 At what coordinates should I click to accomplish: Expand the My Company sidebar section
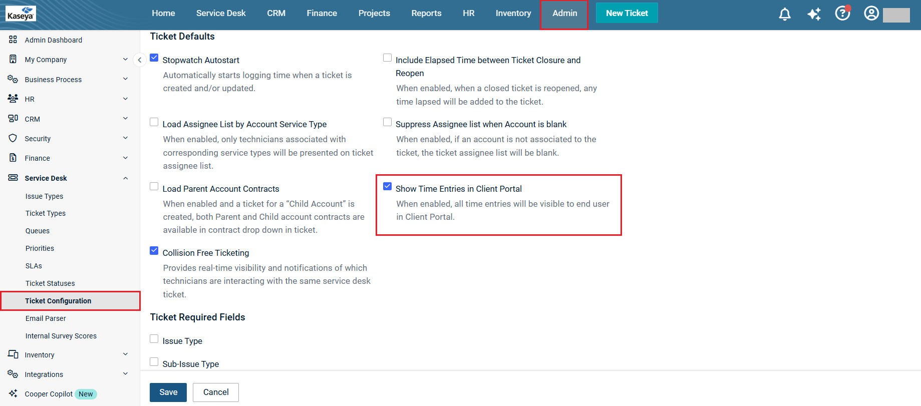click(125, 60)
